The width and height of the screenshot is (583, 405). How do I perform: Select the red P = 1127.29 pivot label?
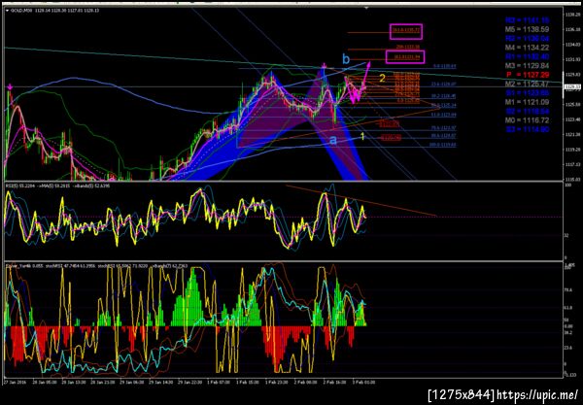tap(527, 75)
